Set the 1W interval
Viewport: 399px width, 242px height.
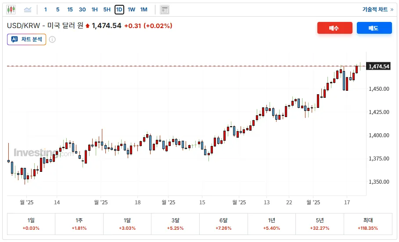tap(131, 10)
